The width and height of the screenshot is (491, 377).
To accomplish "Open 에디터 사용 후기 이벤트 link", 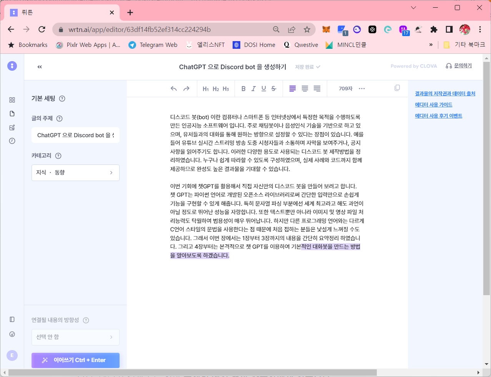I will (x=438, y=116).
